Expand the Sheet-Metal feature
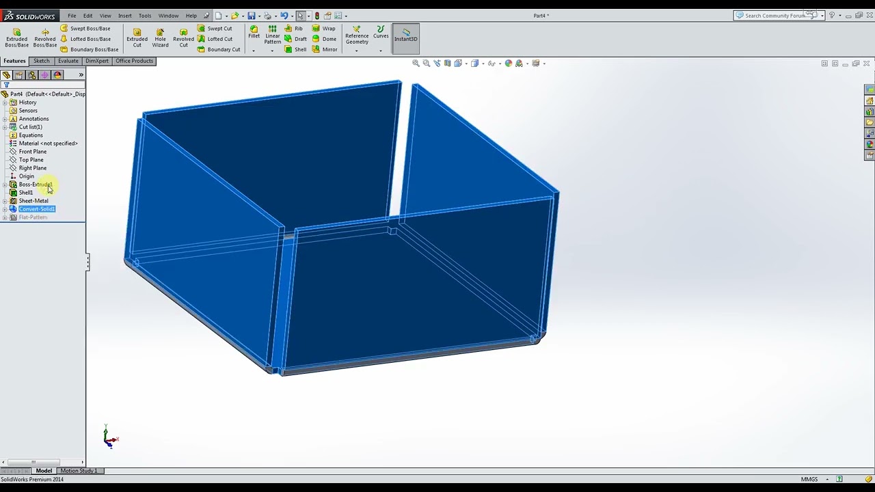Image resolution: width=875 pixels, height=492 pixels. 5,201
